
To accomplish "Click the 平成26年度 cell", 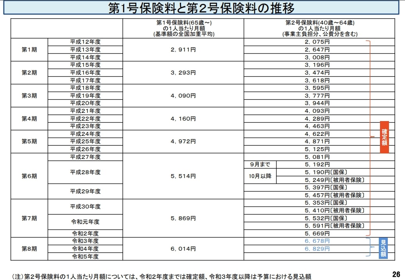I will [85, 149].
